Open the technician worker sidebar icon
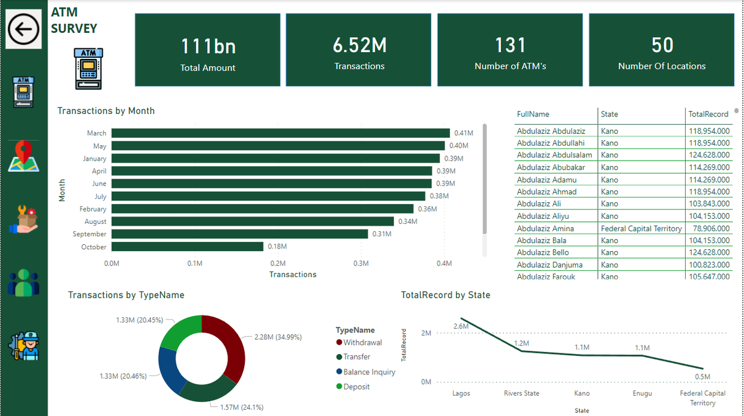Screen dimensions: 744x416 [24, 346]
